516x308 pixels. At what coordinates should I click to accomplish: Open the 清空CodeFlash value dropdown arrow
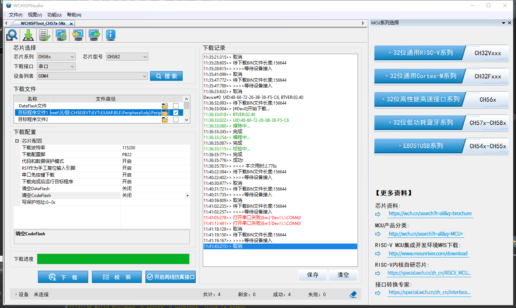coord(187,196)
